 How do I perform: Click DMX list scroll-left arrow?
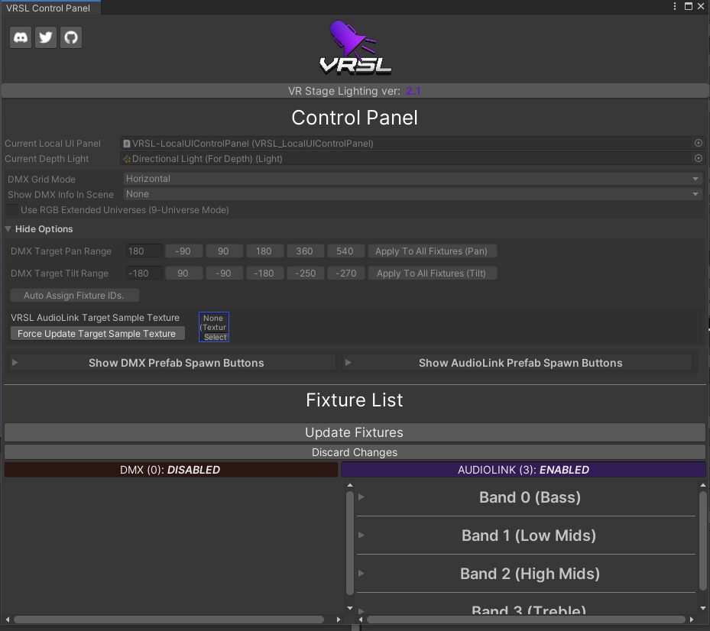pos(7,620)
